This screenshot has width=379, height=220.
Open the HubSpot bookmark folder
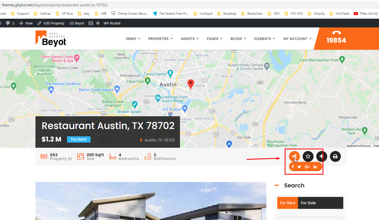click(x=203, y=13)
